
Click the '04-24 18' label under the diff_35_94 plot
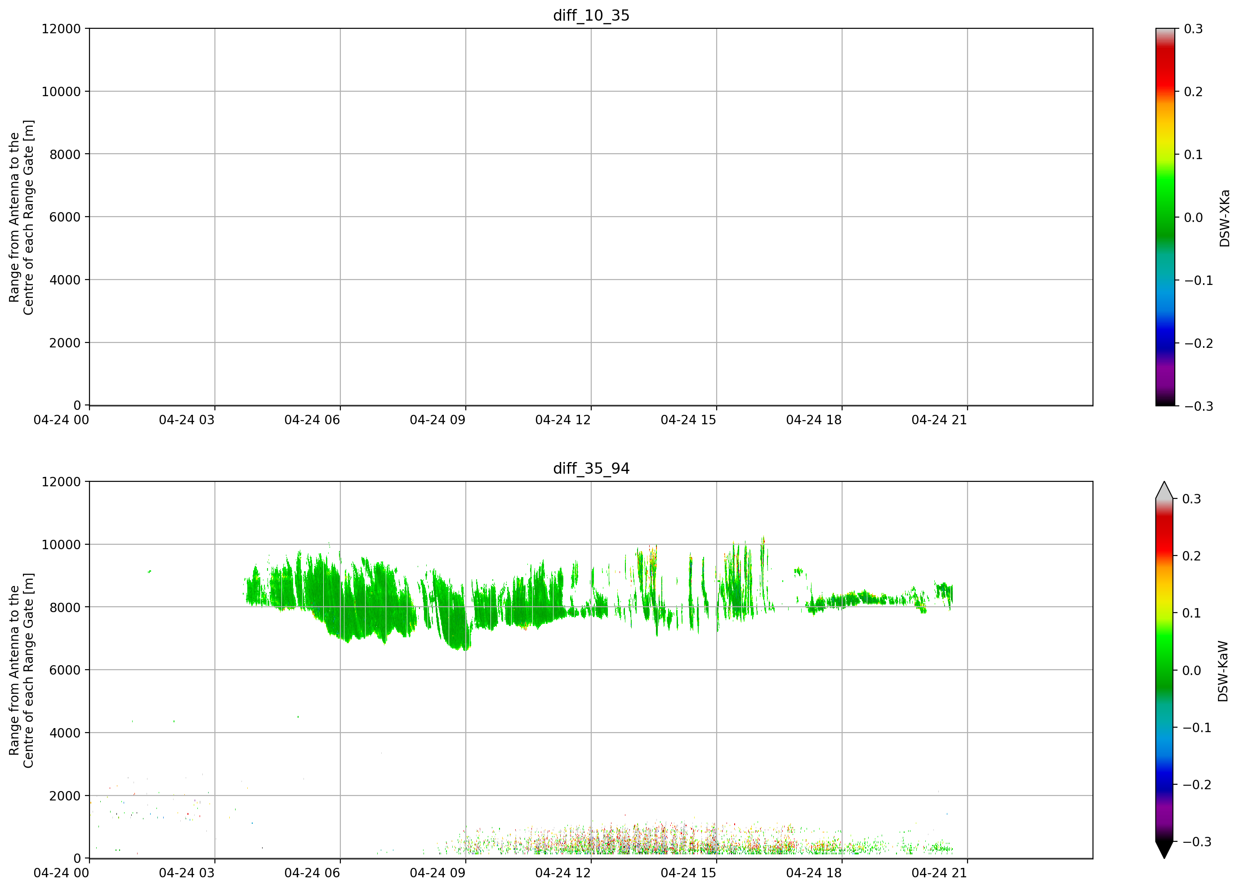coord(814,873)
